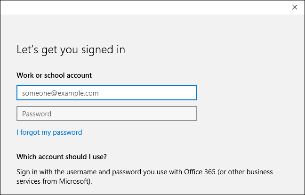The height and width of the screenshot is (195, 305).
Task: Focus the Password input box
Action: pos(106,114)
